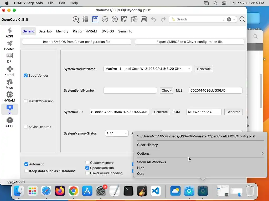Enable the UseRawUuidEncoding checkbox
269x201 pixels.
pos(87,173)
